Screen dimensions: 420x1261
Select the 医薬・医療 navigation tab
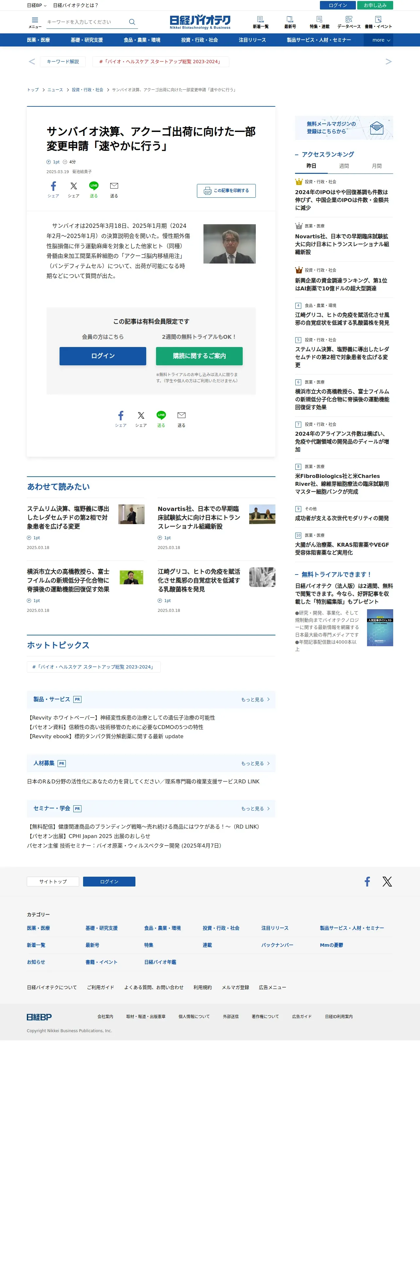coord(38,40)
